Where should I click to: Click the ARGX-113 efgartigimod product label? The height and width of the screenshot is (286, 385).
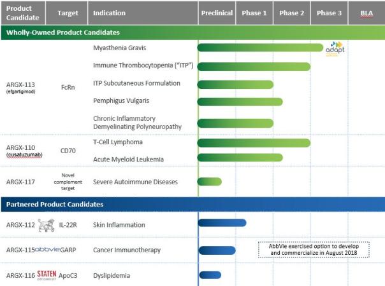(x=21, y=86)
